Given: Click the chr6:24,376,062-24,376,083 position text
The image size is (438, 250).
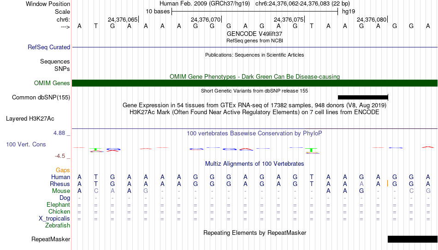Looking at the screenshot, I should (302, 4).
